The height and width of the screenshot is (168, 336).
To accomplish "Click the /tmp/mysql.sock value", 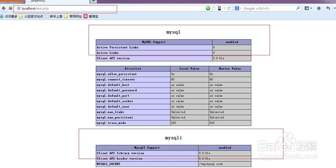I will pos(211,164).
